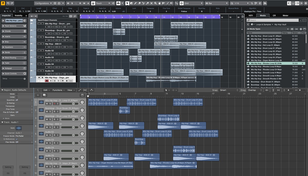This screenshot has width=308, height=176.
Task: Select the Erase tool
Action: coord(139,3)
